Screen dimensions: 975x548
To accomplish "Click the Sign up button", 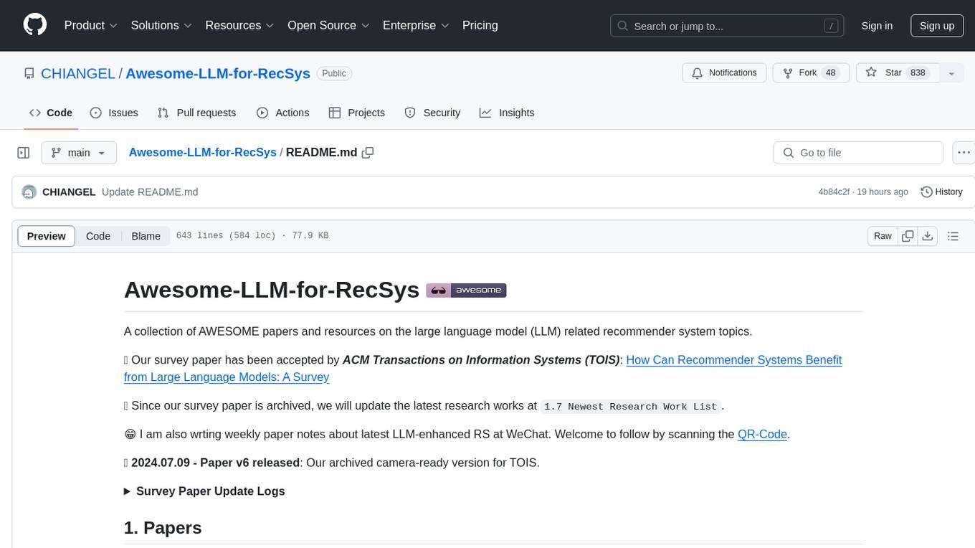I will pos(937,25).
